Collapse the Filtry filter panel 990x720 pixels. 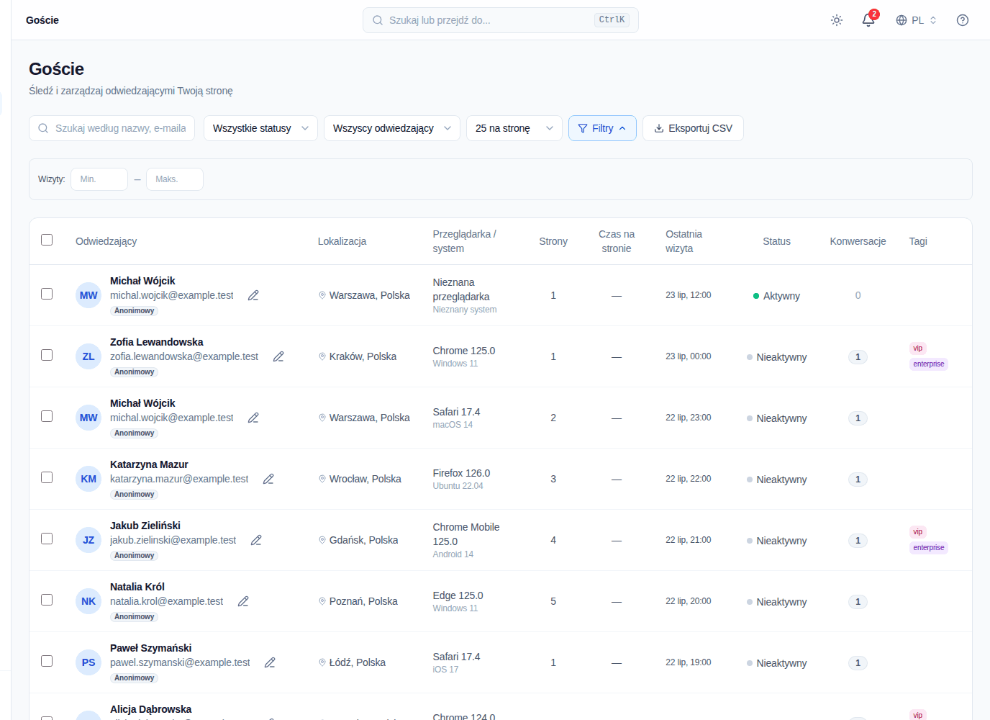coord(602,128)
